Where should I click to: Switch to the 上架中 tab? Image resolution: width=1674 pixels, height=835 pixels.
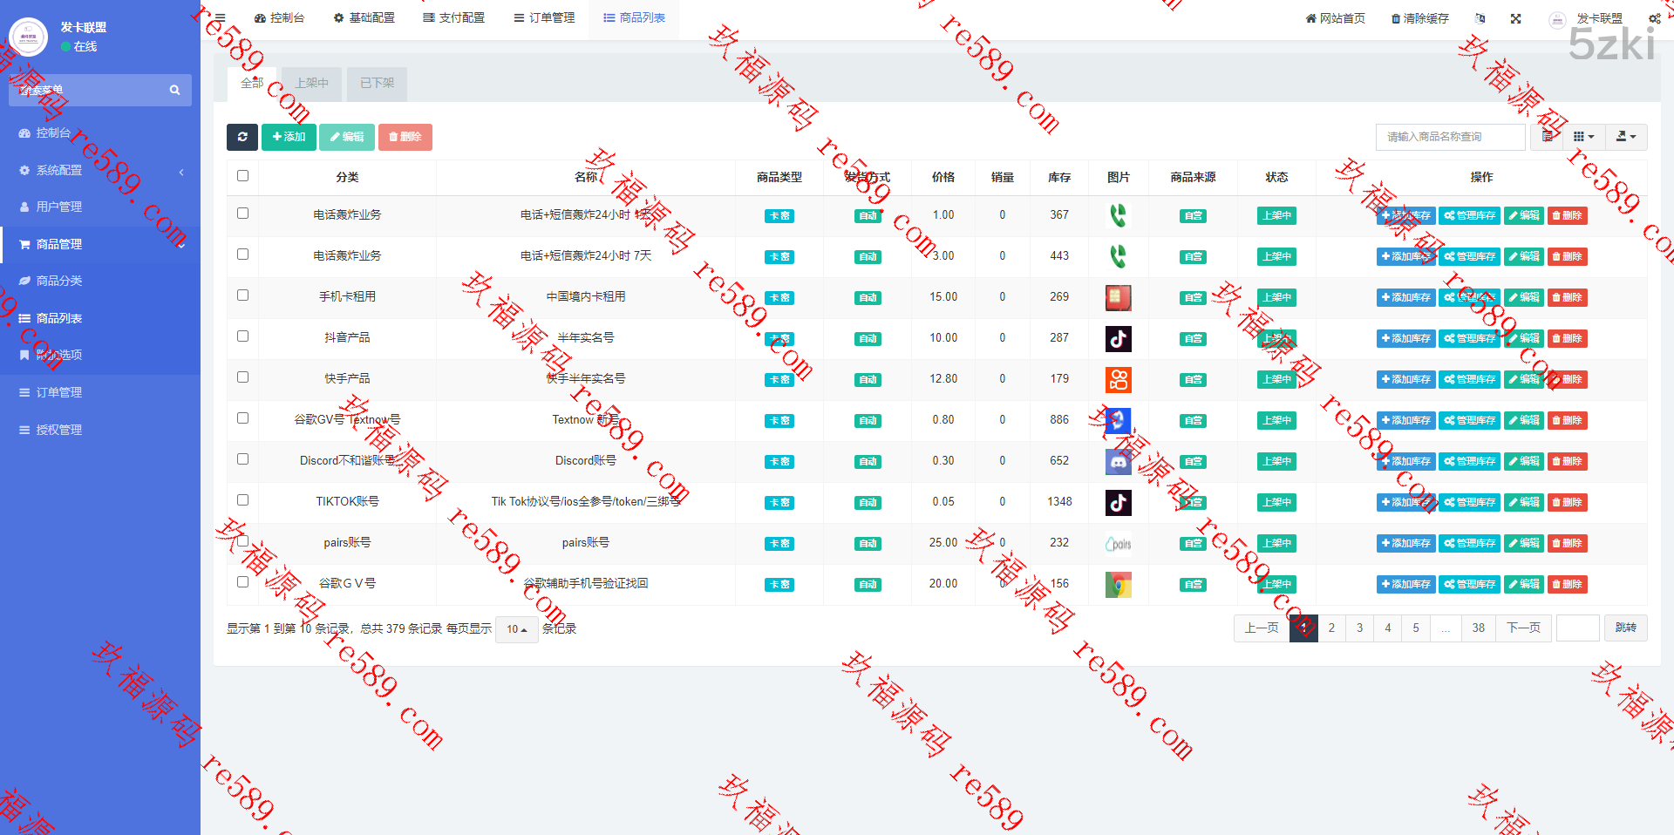[311, 83]
